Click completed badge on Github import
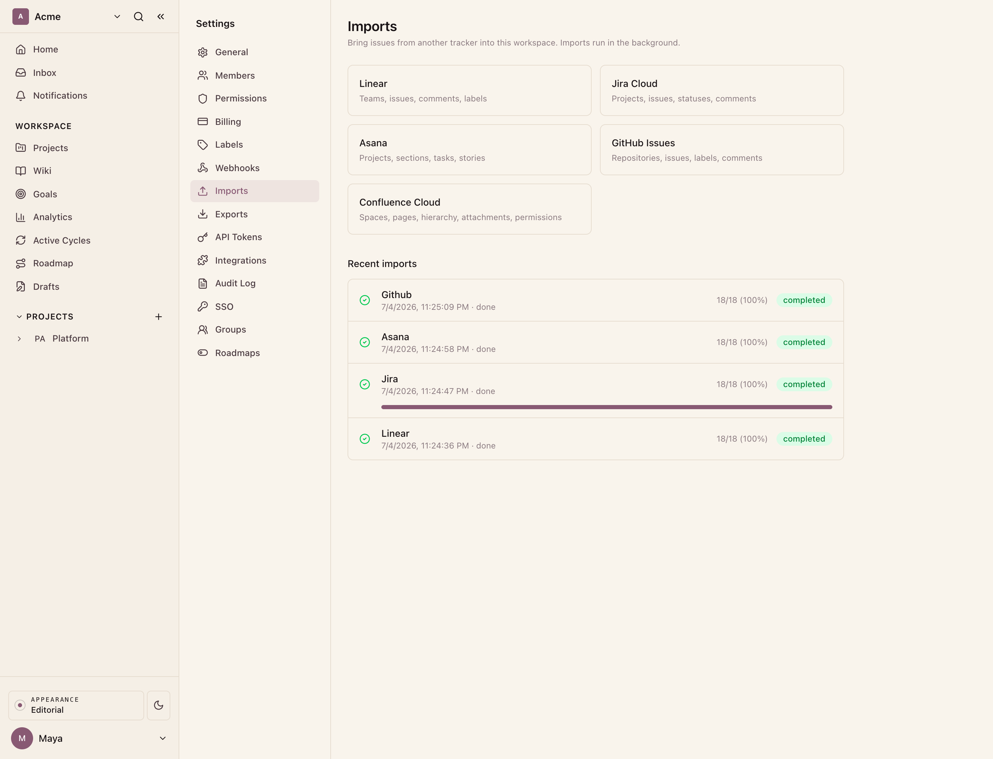The width and height of the screenshot is (993, 759). [804, 300]
